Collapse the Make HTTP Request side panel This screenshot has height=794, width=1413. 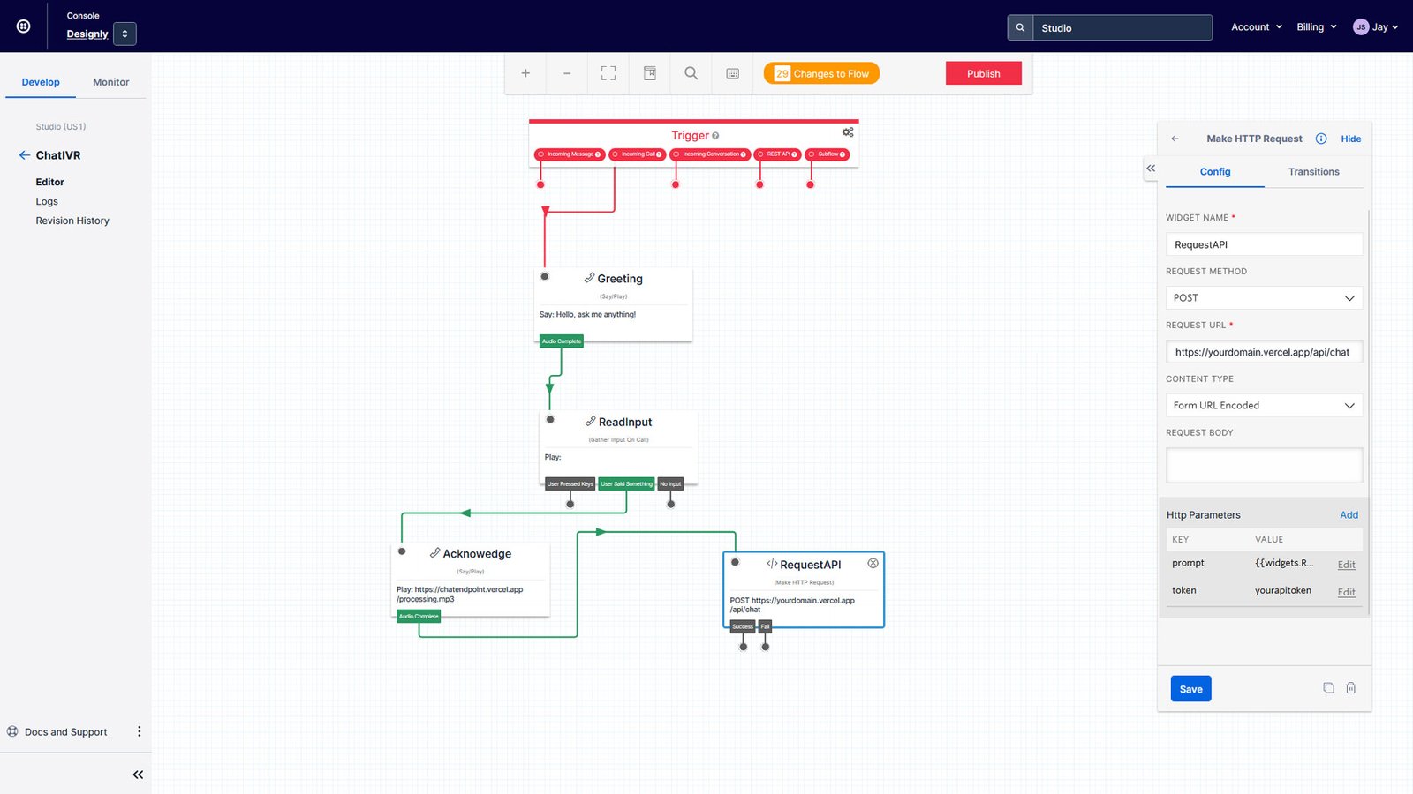point(1151,168)
